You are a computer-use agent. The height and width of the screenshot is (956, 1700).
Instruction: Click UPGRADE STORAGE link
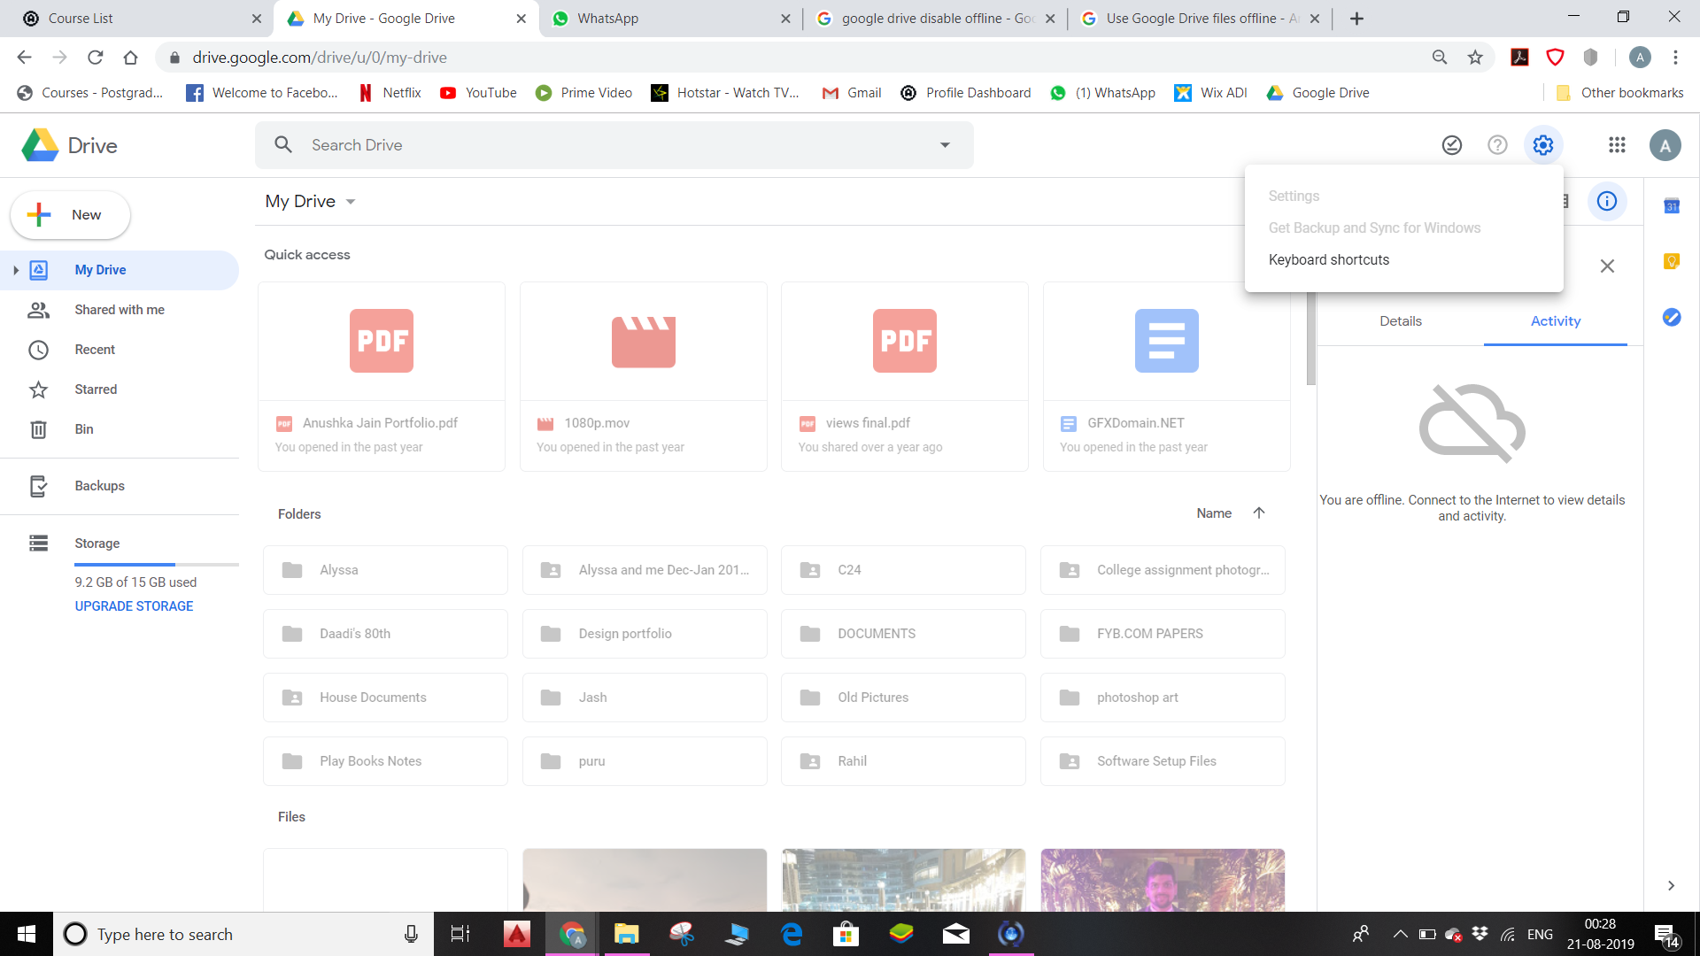[135, 605]
